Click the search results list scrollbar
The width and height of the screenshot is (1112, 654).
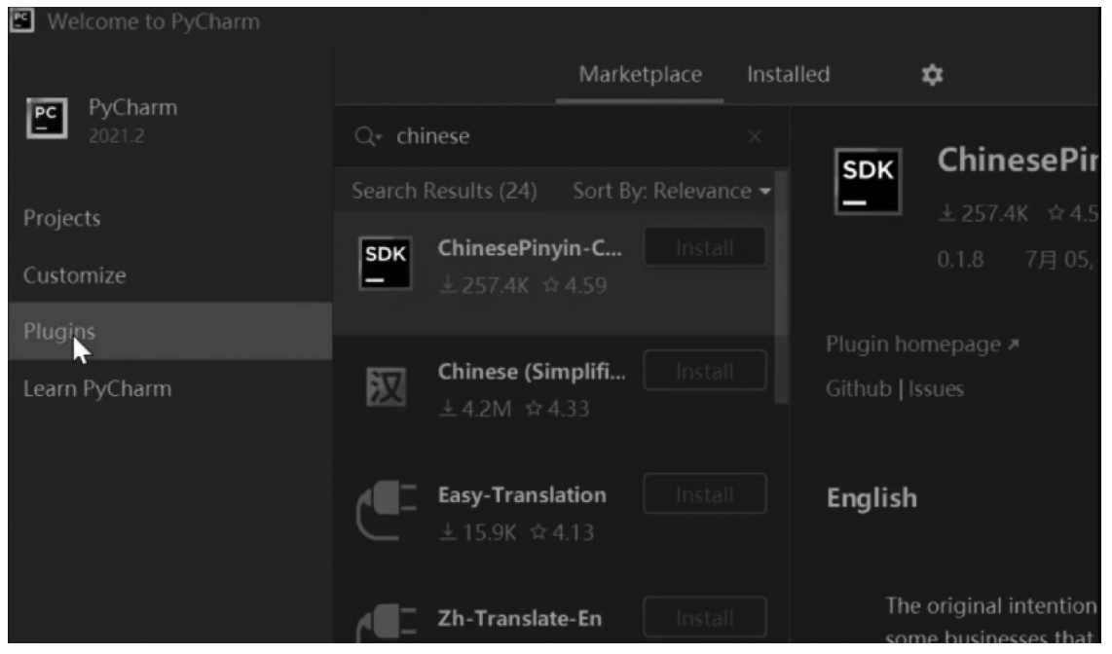click(782, 287)
